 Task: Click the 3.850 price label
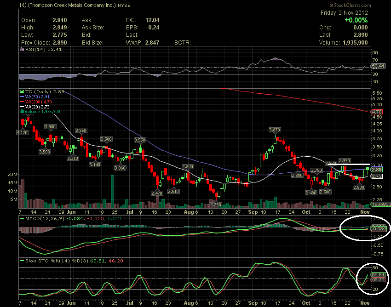point(81,131)
